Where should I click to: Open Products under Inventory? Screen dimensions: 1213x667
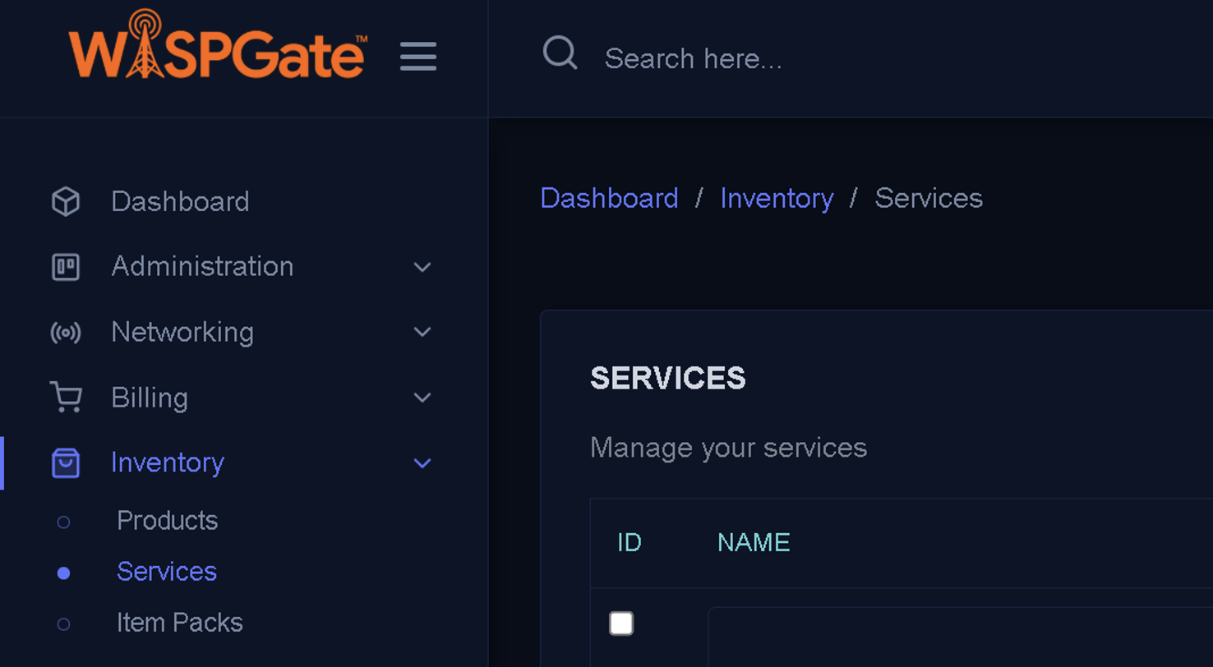tap(167, 521)
